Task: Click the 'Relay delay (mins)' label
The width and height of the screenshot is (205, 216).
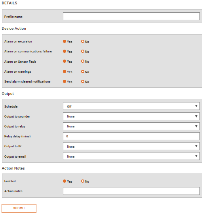Action: 17,136
